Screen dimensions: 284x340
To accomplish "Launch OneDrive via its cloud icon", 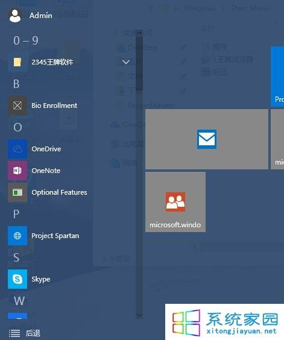I will pyautogui.click(x=17, y=149).
